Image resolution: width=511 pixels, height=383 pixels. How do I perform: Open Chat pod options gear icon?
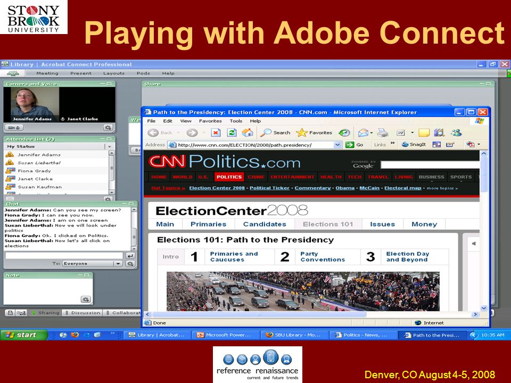click(x=130, y=263)
